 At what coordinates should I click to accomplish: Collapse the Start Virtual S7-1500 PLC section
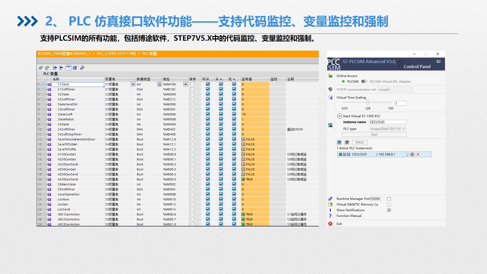(x=339, y=116)
